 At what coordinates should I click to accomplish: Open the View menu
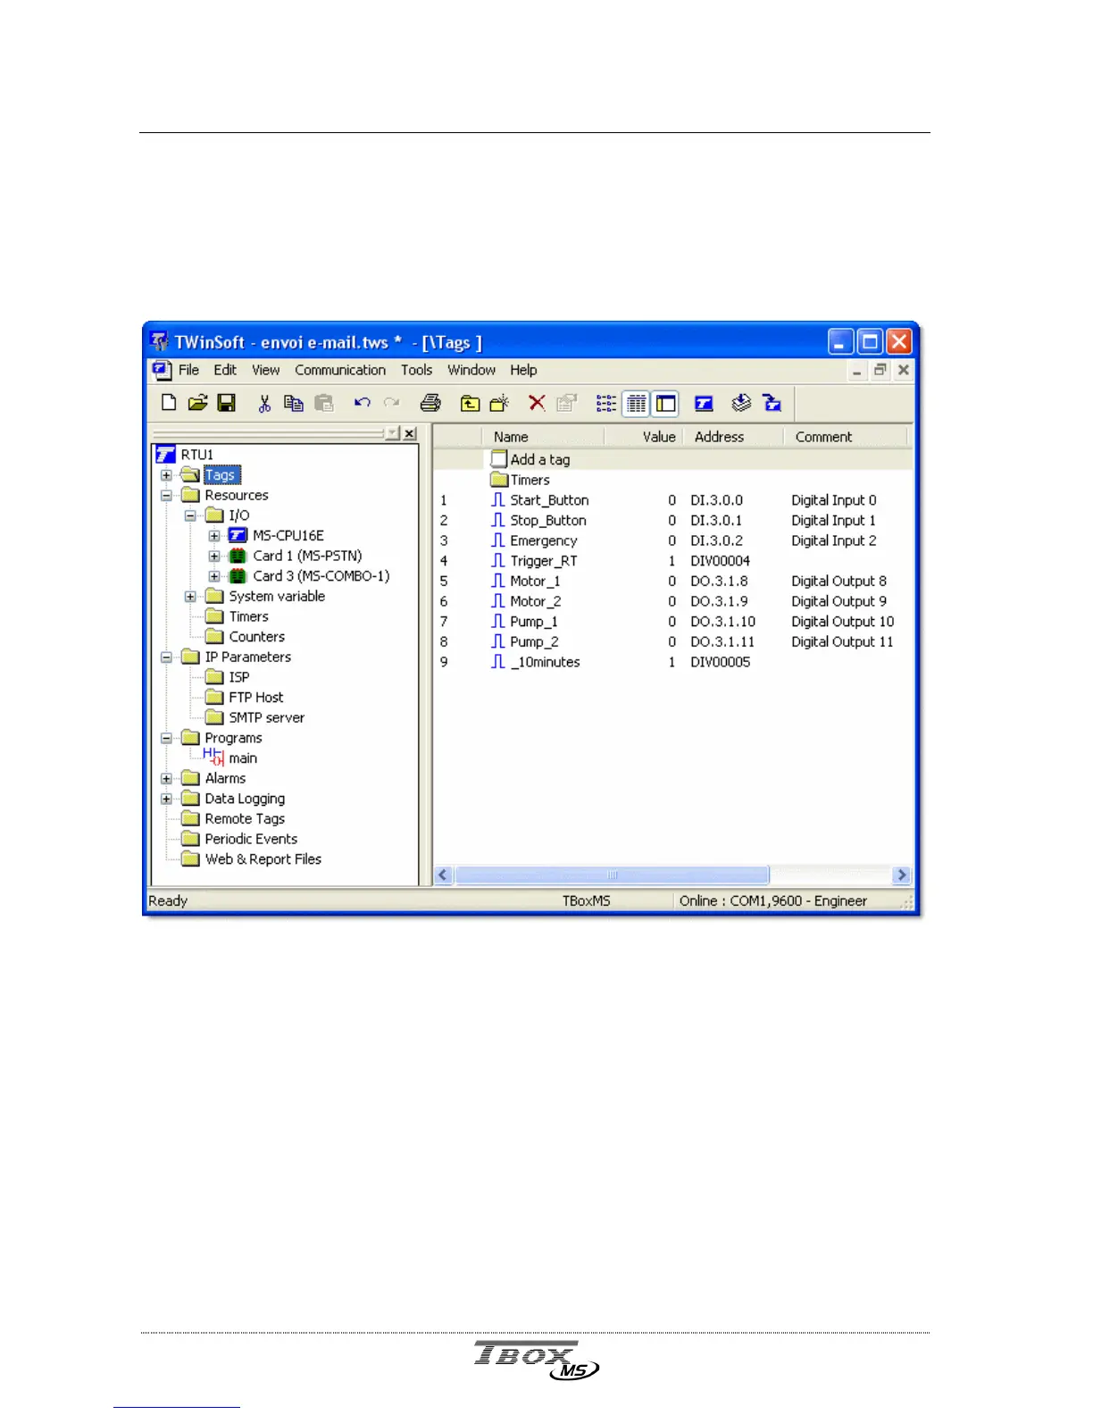[x=265, y=370]
